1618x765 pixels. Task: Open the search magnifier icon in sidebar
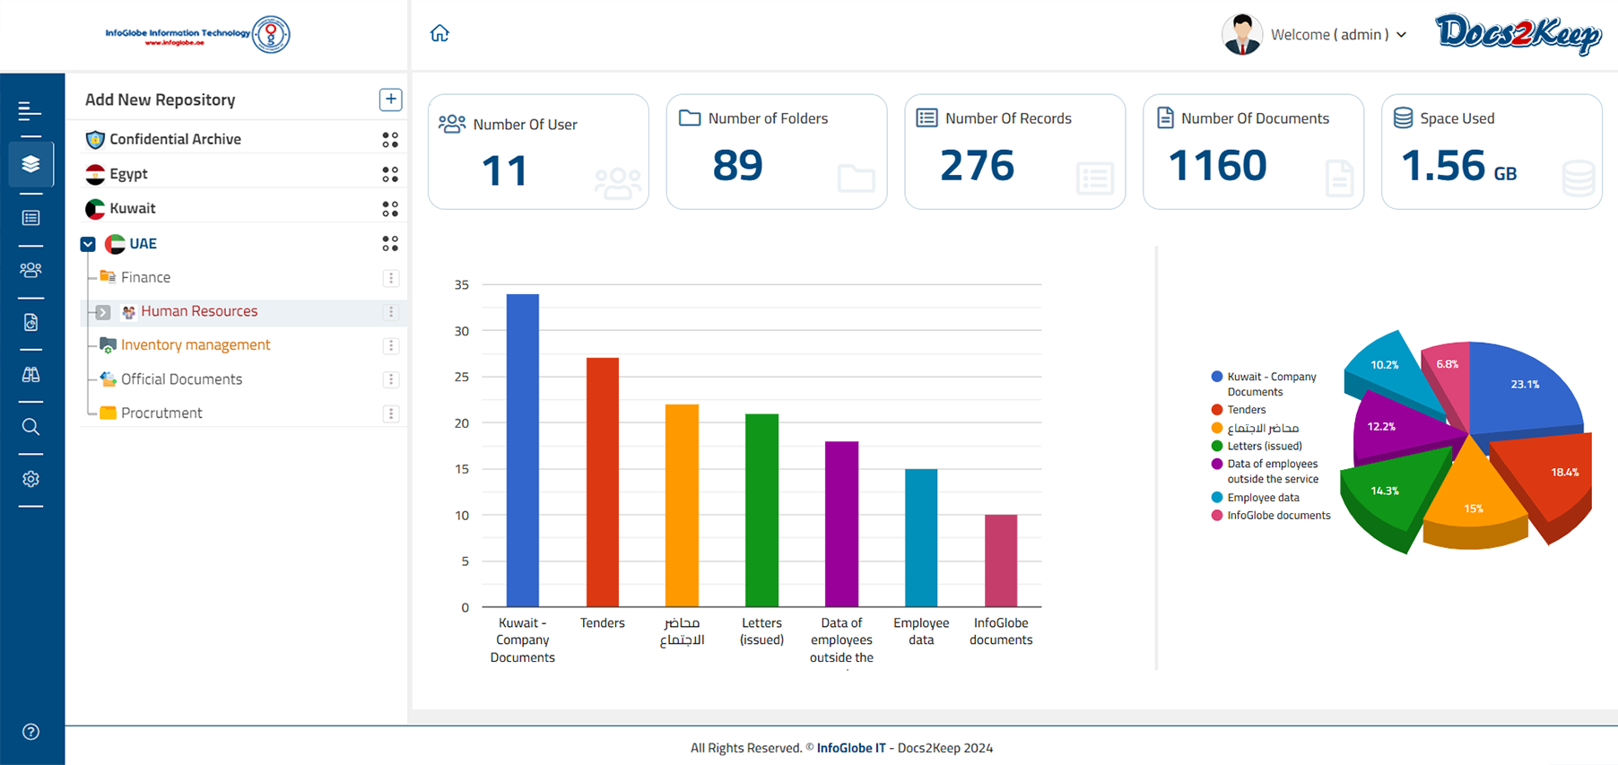30,427
